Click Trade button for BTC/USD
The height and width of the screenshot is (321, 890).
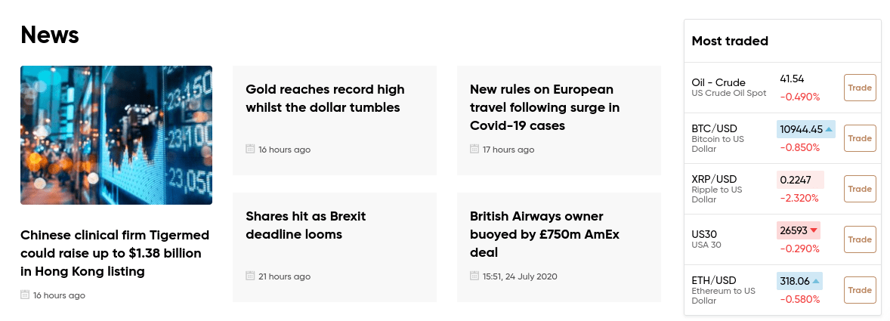click(859, 138)
